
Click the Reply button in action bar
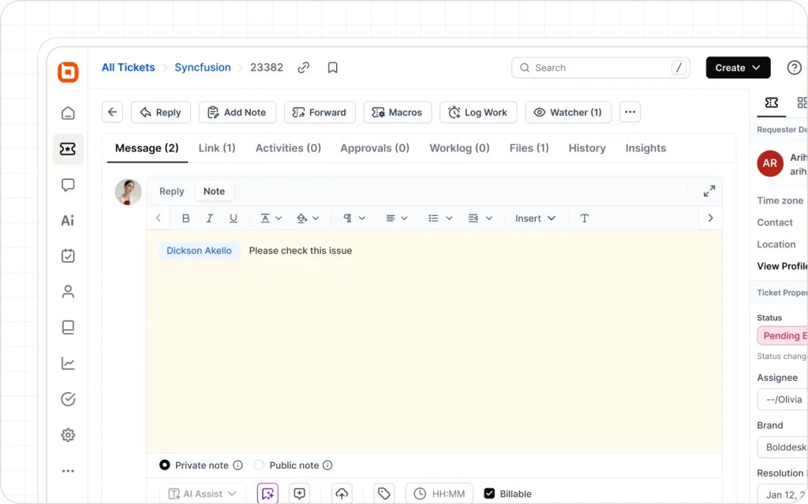tap(161, 112)
